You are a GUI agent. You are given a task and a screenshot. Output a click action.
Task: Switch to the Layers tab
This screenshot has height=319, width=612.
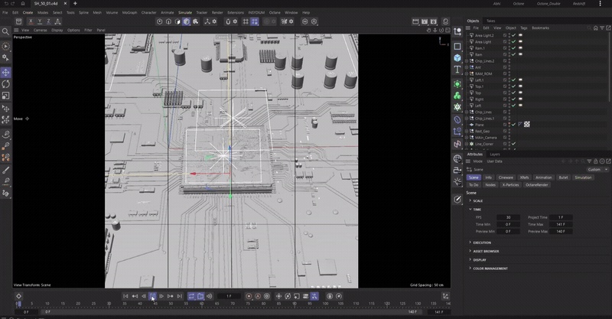495,155
